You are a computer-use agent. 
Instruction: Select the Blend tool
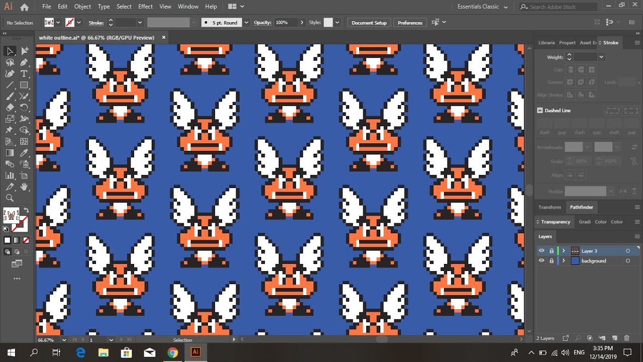(x=10, y=164)
